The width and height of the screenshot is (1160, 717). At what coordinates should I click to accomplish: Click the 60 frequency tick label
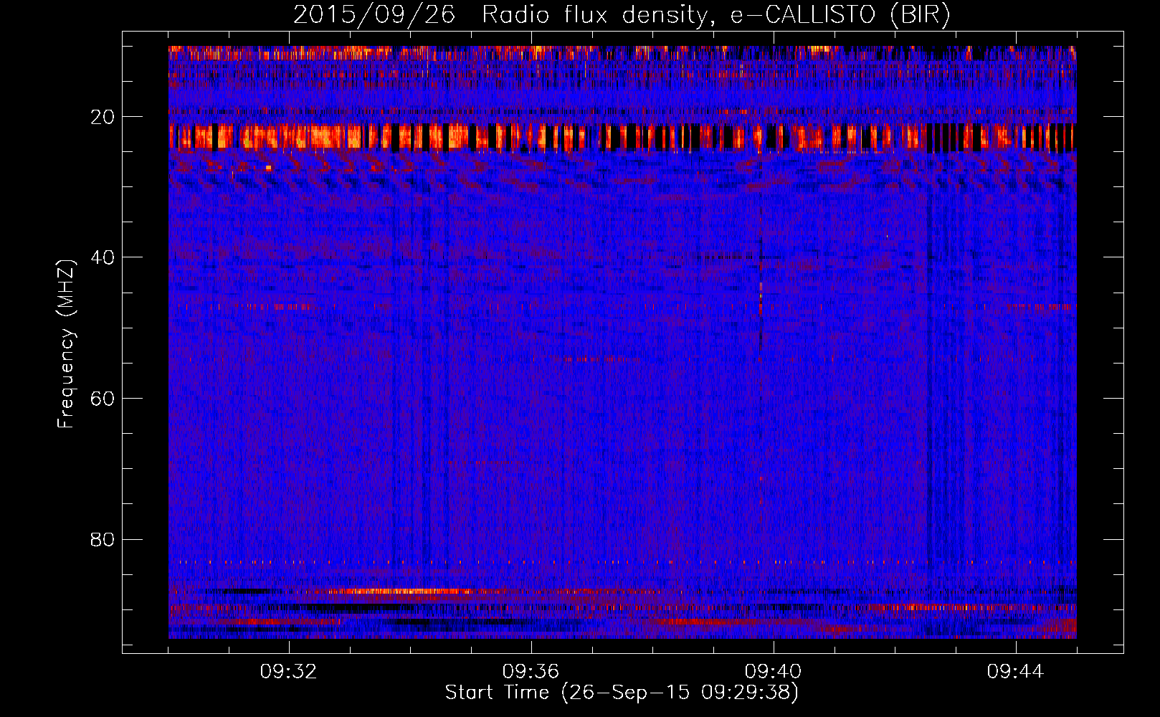click(103, 398)
